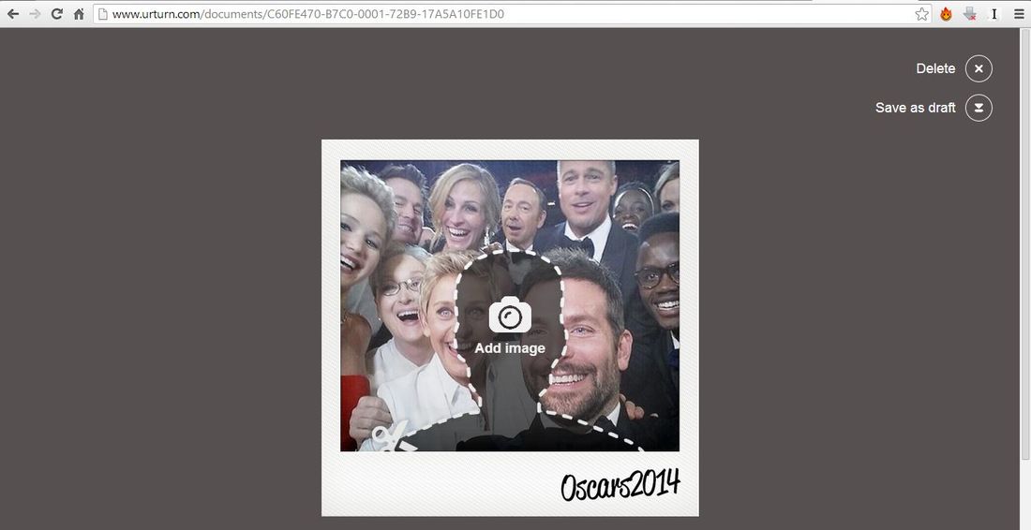Image resolution: width=1031 pixels, height=530 pixels.
Task: Go forward with the browser forward arrow
Action: (x=35, y=14)
